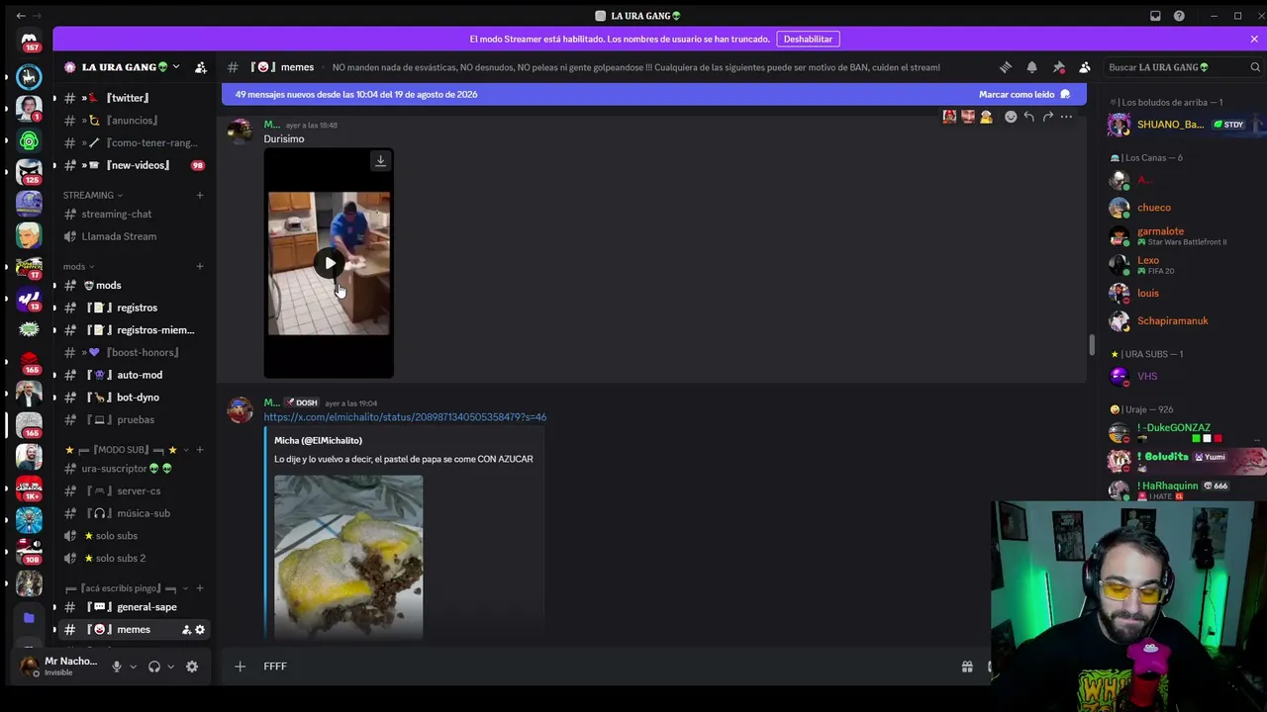
Task: Open user settings gear
Action: (x=192, y=667)
